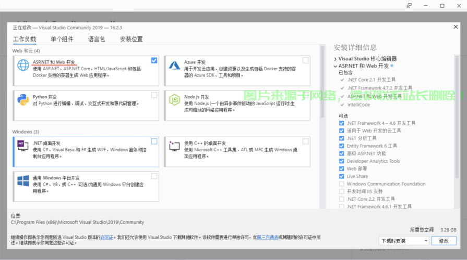Enable .NET Core 2.2 开发工具 option

[x=342, y=199]
